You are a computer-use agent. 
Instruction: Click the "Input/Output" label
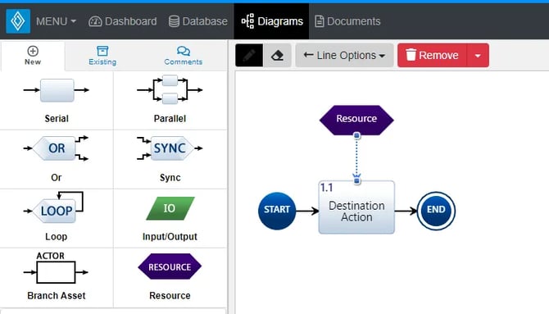[x=170, y=237]
